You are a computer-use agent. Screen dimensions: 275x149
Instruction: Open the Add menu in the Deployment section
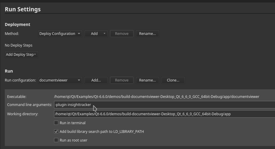click(x=96, y=34)
